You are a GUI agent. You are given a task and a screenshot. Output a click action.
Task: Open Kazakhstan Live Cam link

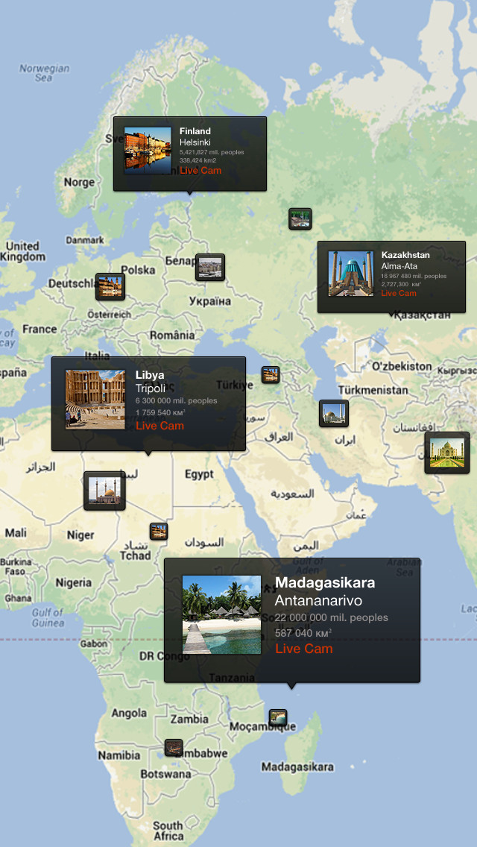(399, 293)
